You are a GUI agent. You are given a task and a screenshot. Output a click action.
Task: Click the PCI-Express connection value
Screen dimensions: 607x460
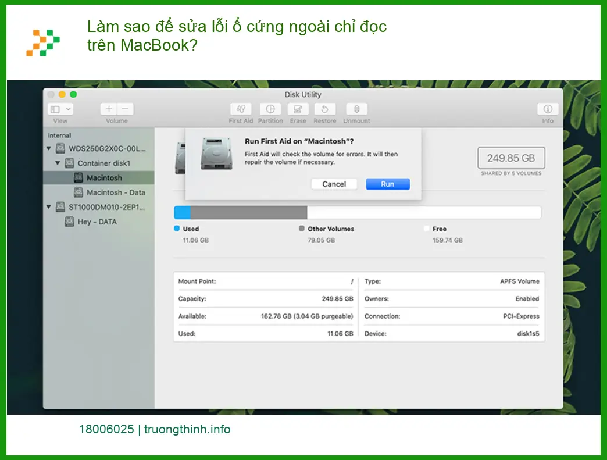(x=521, y=316)
